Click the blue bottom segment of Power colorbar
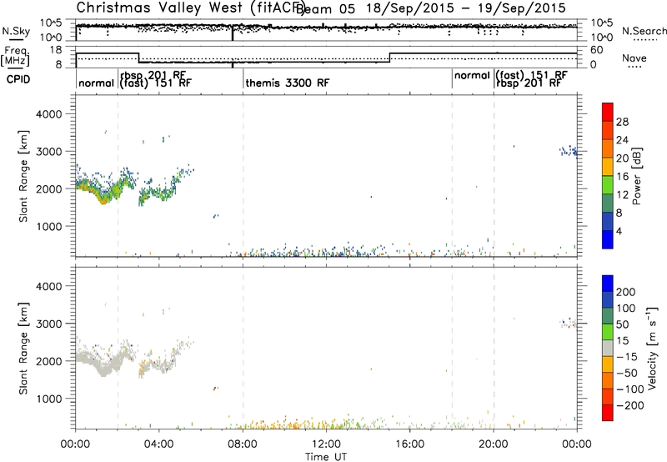Image resolution: width=667 pixels, height=462 pixels. 608,239
